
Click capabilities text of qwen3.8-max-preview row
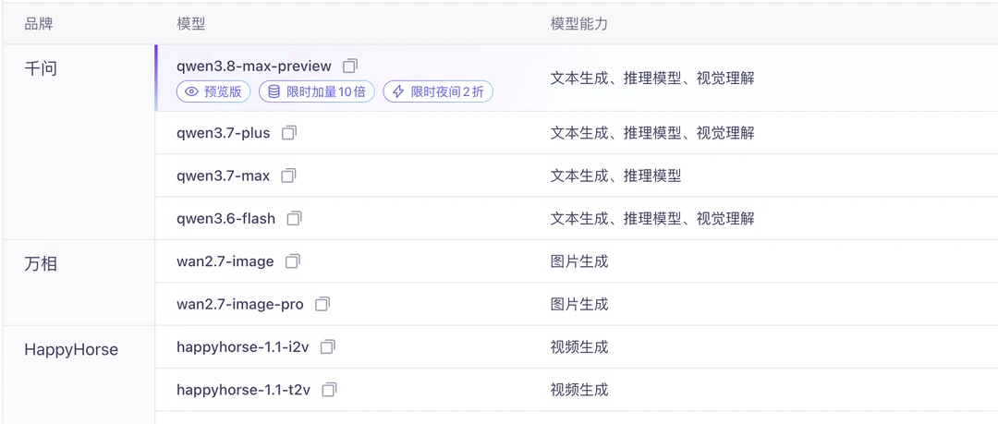click(652, 79)
